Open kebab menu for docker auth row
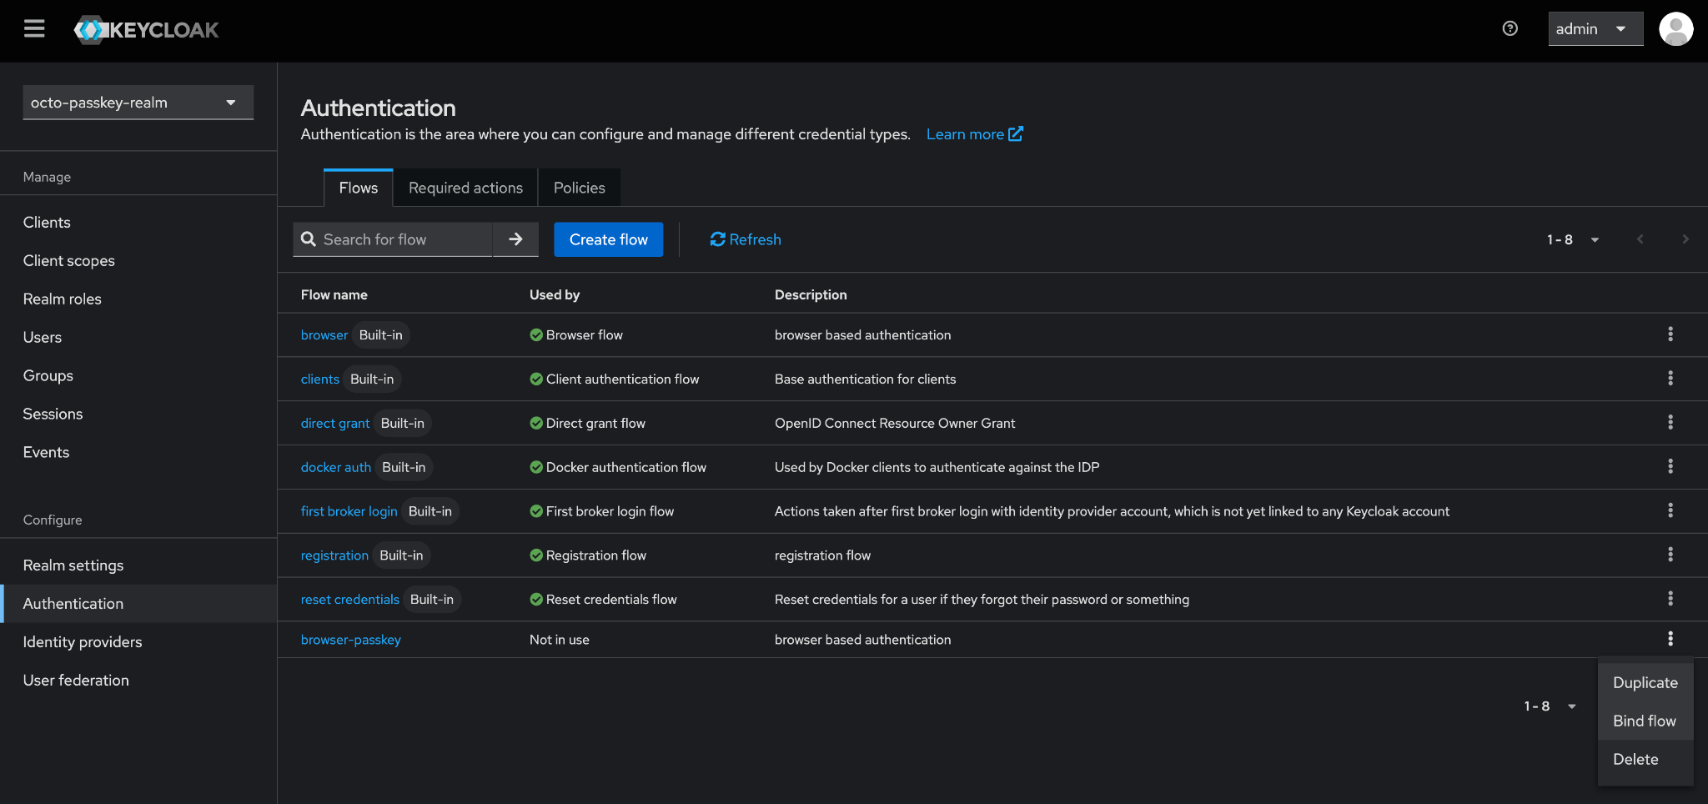1708x804 pixels. (1670, 467)
